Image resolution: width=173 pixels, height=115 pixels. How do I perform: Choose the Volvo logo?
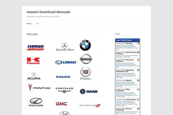(x=63, y=77)
